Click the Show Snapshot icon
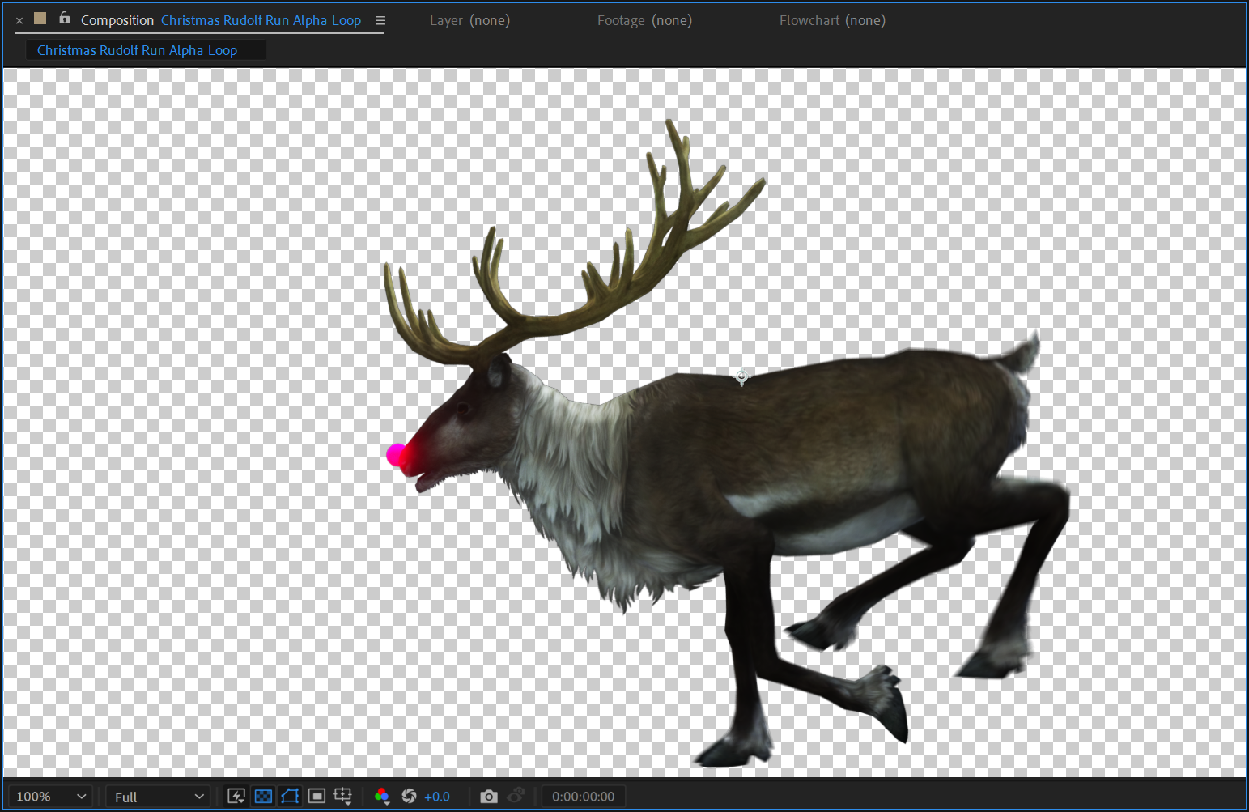Screen dimensions: 1249x812 (x=516, y=797)
